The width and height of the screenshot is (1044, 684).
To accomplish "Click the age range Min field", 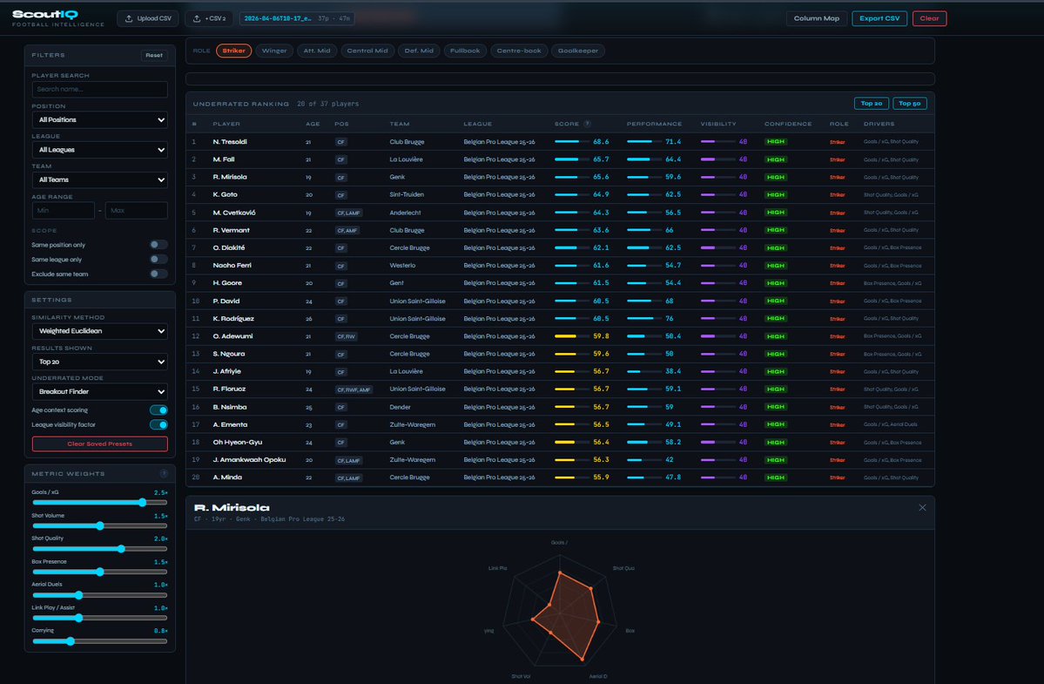I will (x=64, y=211).
